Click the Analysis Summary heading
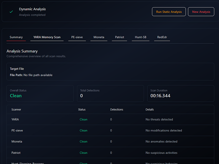This screenshot has height=164, width=219. (x=22, y=51)
